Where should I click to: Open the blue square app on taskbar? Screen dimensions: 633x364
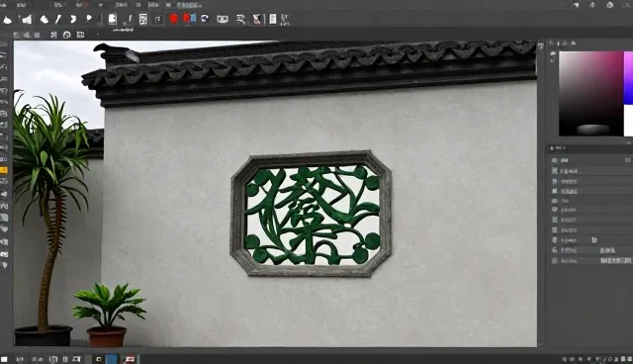click(x=111, y=359)
